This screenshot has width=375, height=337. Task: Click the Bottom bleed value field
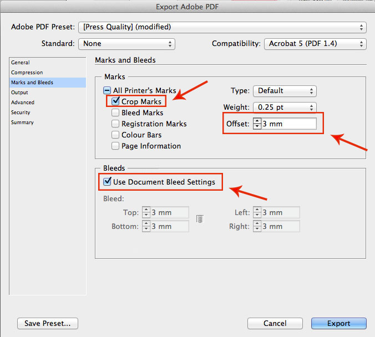pos(170,226)
